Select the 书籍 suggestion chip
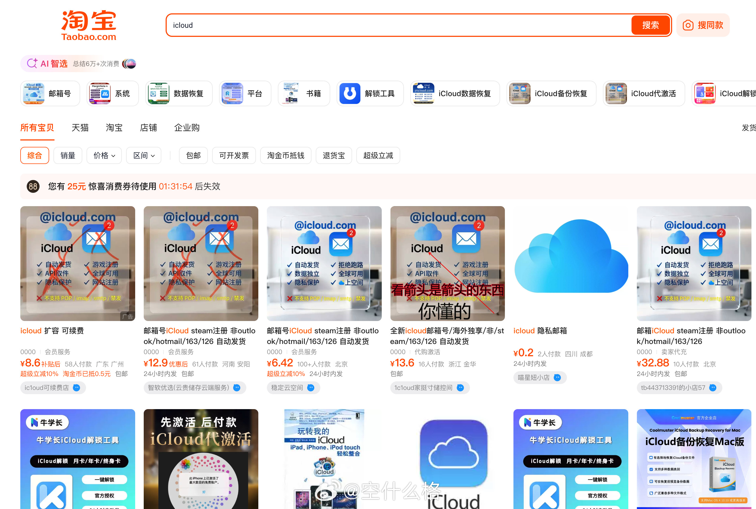The height and width of the screenshot is (509, 756). [x=304, y=93]
